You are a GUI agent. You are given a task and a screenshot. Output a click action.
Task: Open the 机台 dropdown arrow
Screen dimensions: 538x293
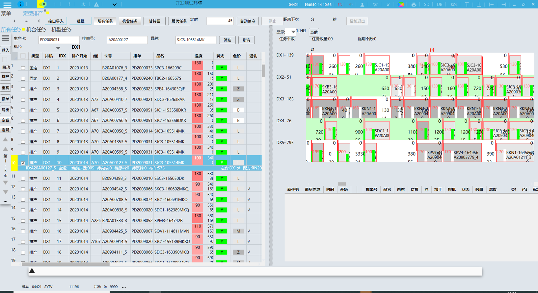point(58,48)
